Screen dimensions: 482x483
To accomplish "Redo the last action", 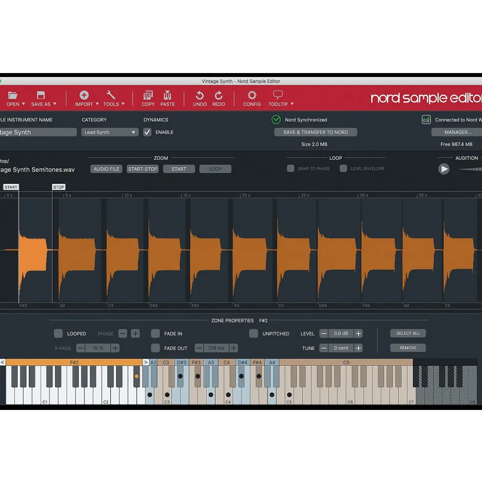I will click(x=218, y=95).
